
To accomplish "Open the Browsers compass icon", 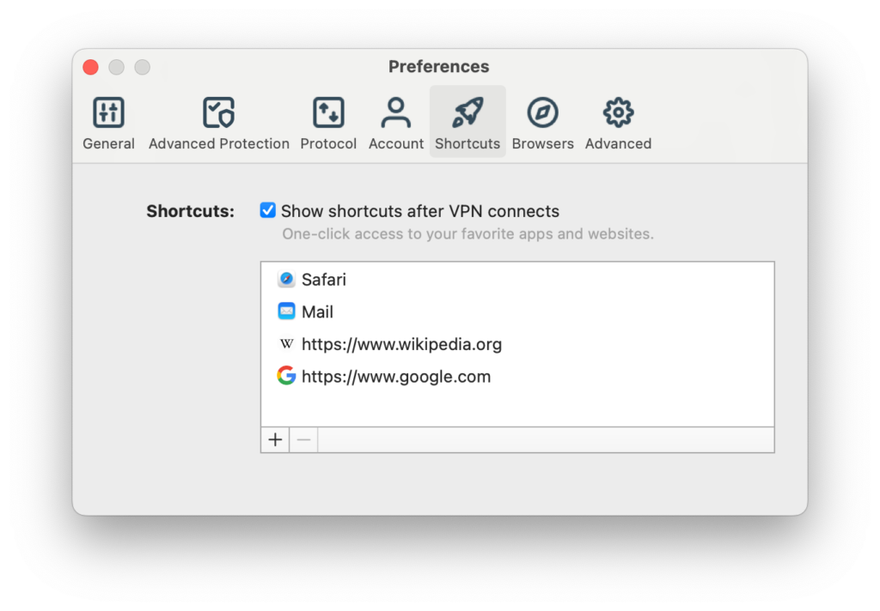I will tap(542, 112).
